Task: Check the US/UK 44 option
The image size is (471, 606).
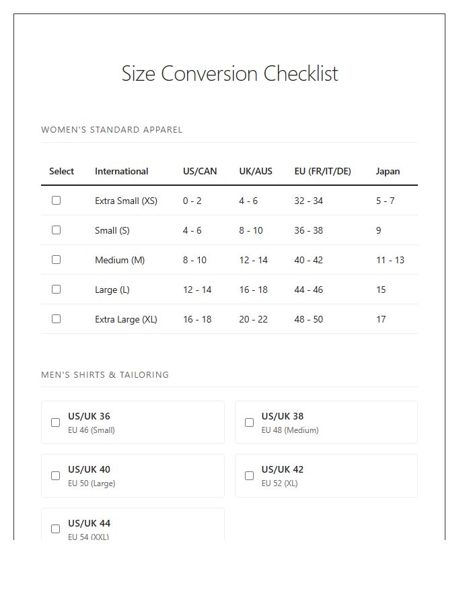Action: coord(55,529)
